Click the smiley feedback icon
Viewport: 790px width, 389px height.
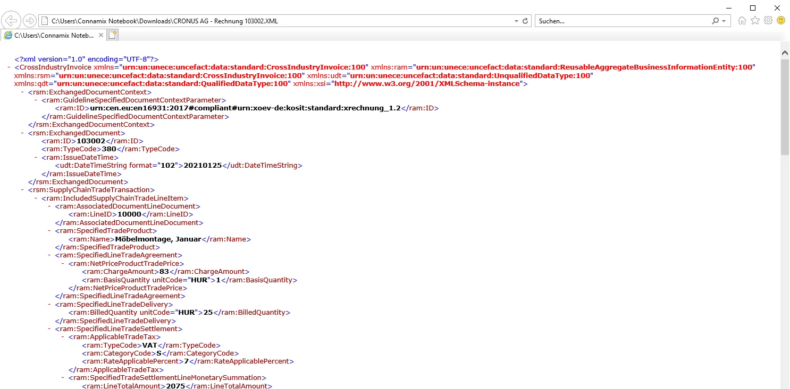point(781,21)
